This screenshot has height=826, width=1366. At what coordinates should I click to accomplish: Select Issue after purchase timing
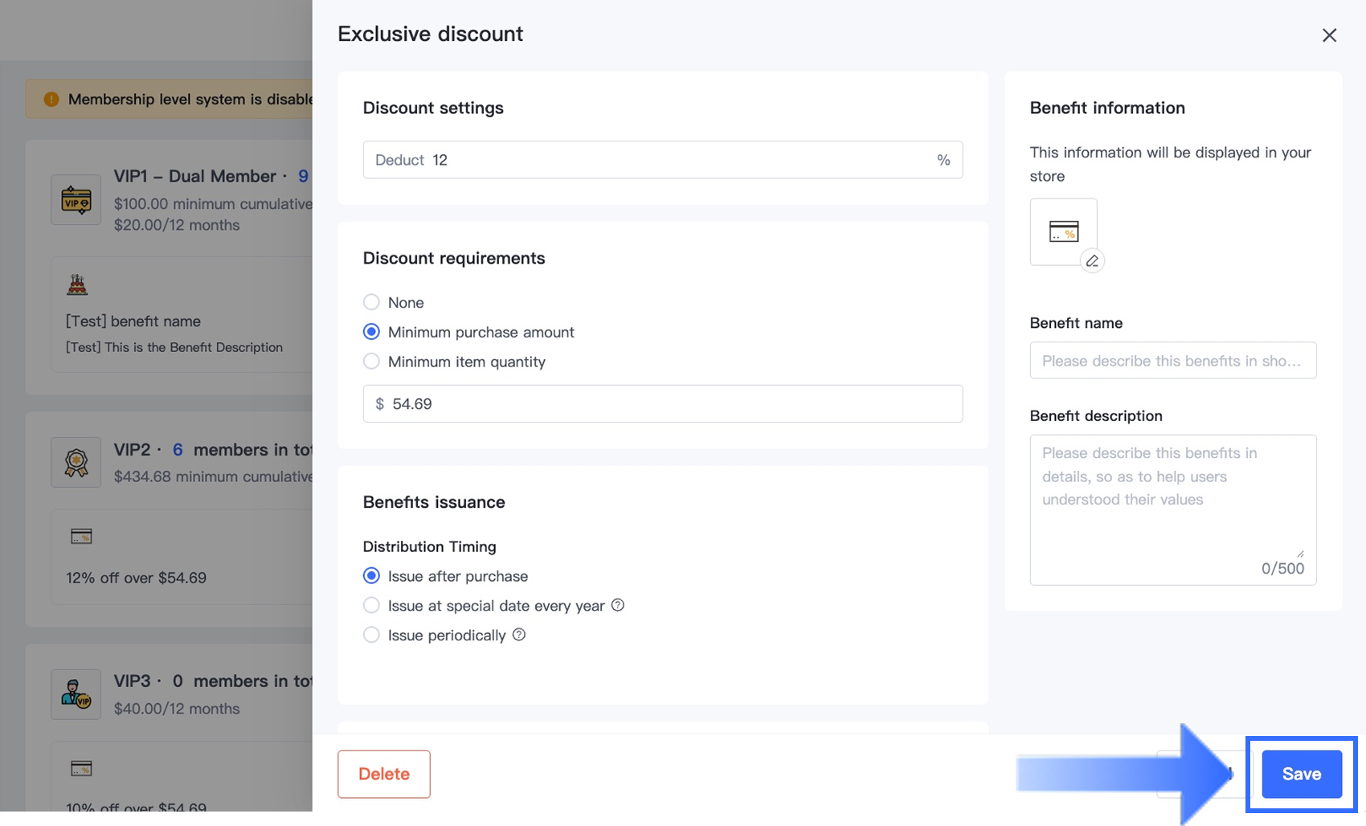[371, 576]
